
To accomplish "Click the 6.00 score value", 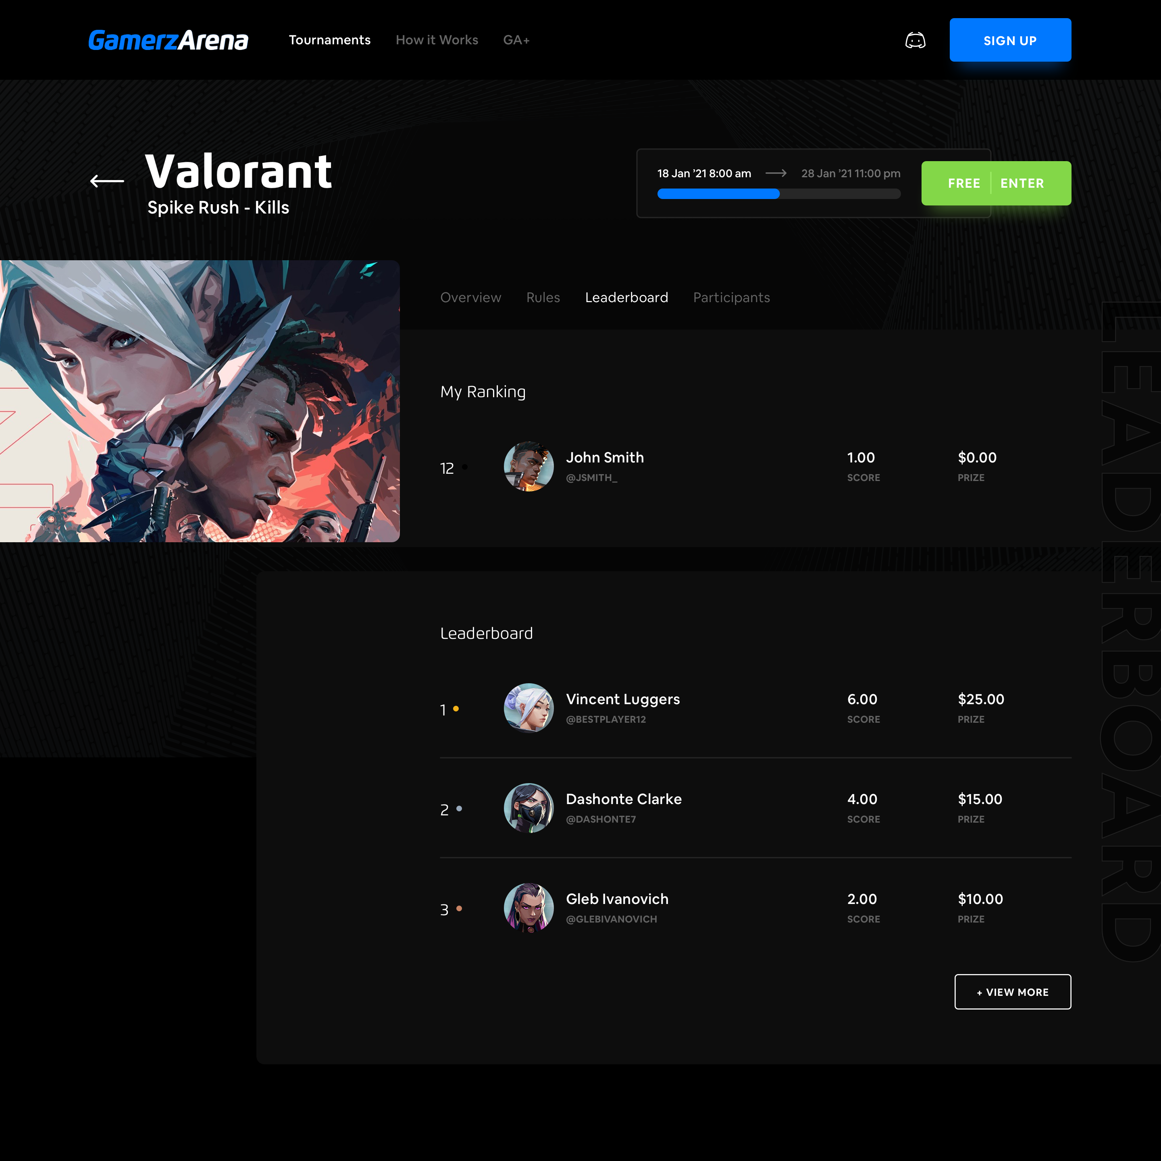I will (862, 699).
